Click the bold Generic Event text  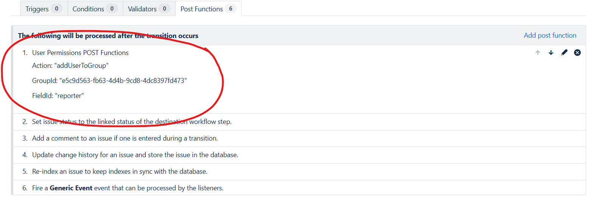coord(71,188)
